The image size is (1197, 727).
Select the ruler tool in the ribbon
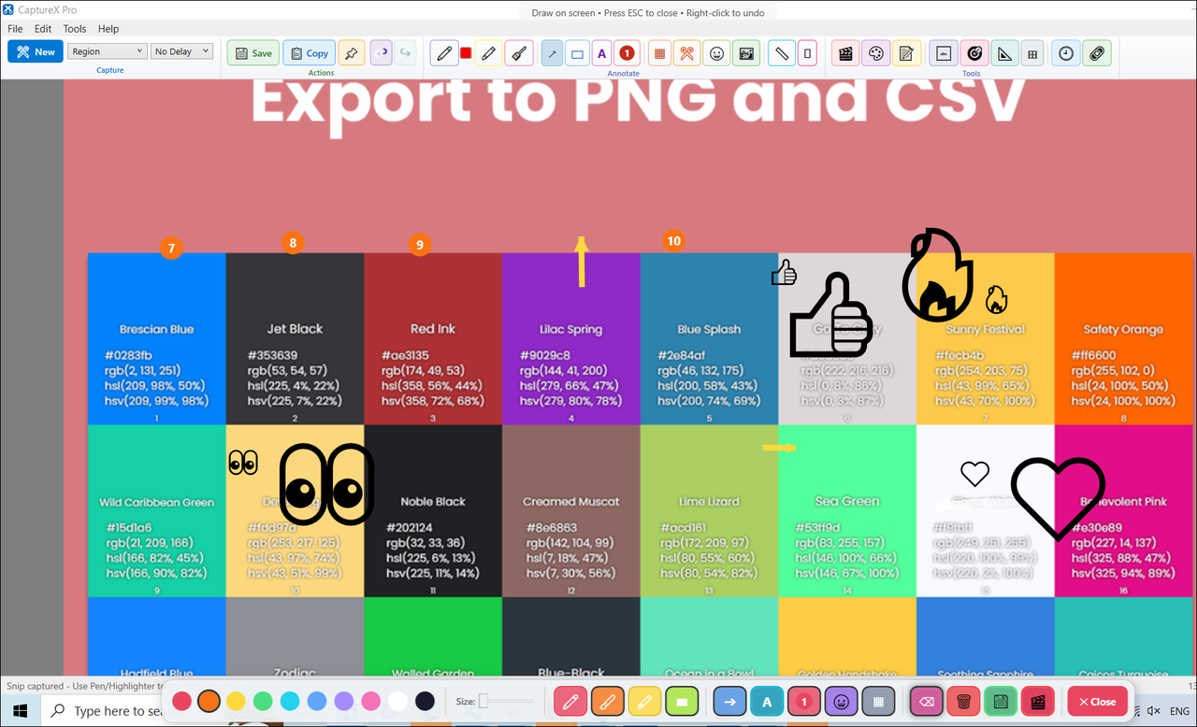tap(781, 53)
